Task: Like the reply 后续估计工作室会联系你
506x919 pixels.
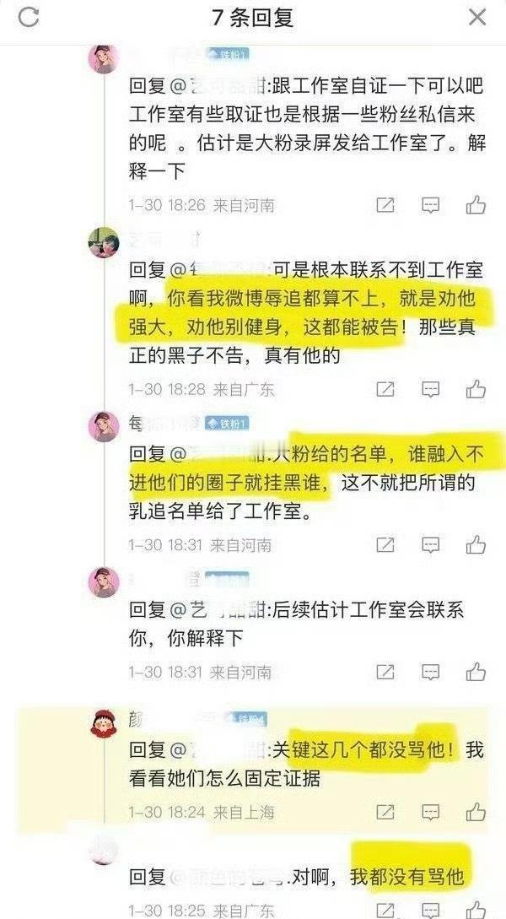Action: click(476, 671)
